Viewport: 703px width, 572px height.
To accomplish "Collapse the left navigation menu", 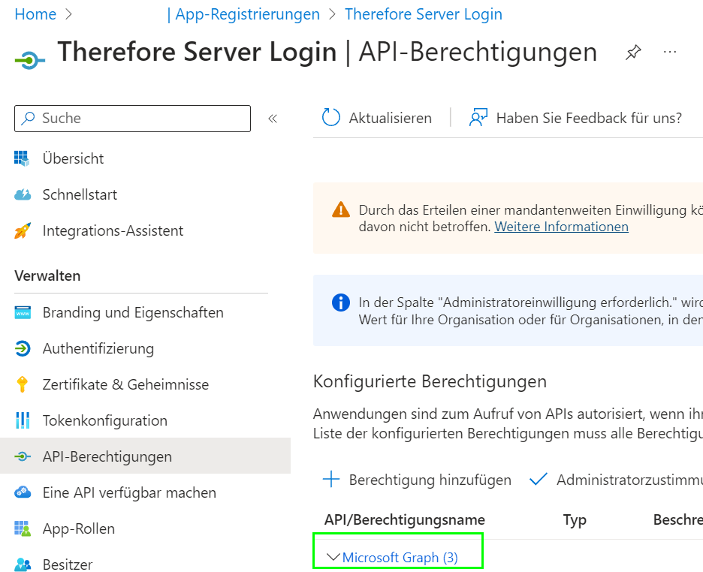I will coord(273,119).
